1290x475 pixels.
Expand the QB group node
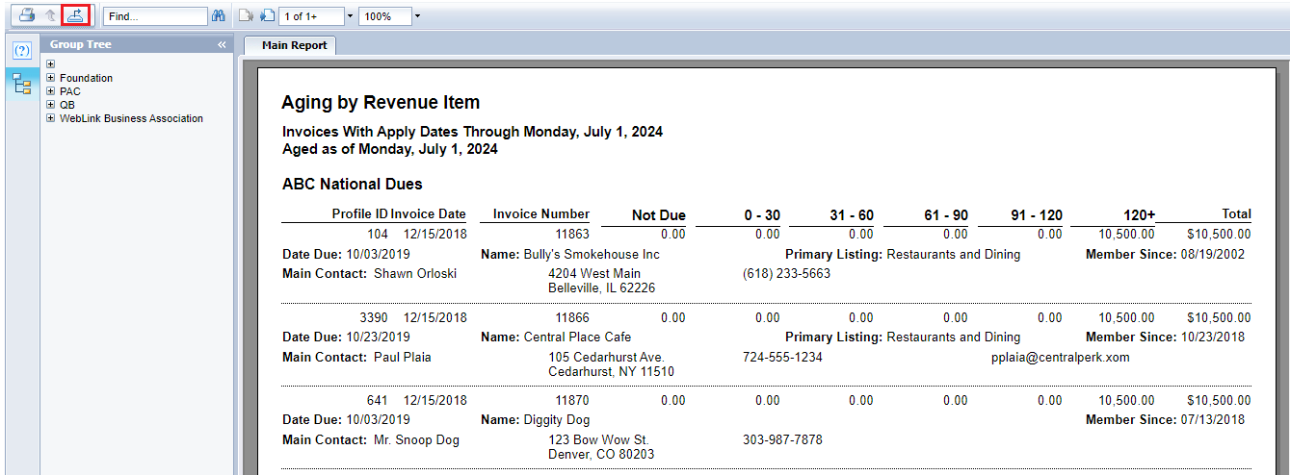[51, 105]
